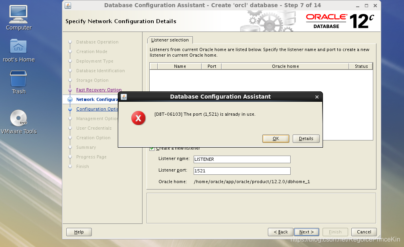Cancel the database creation wizard
404x247 pixels.
click(x=364, y=232)
